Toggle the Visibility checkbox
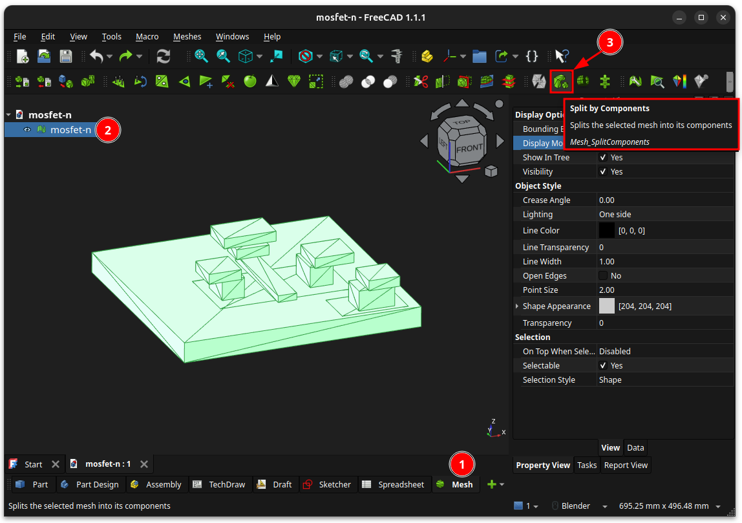742x523 pixels. click(603, 172)
